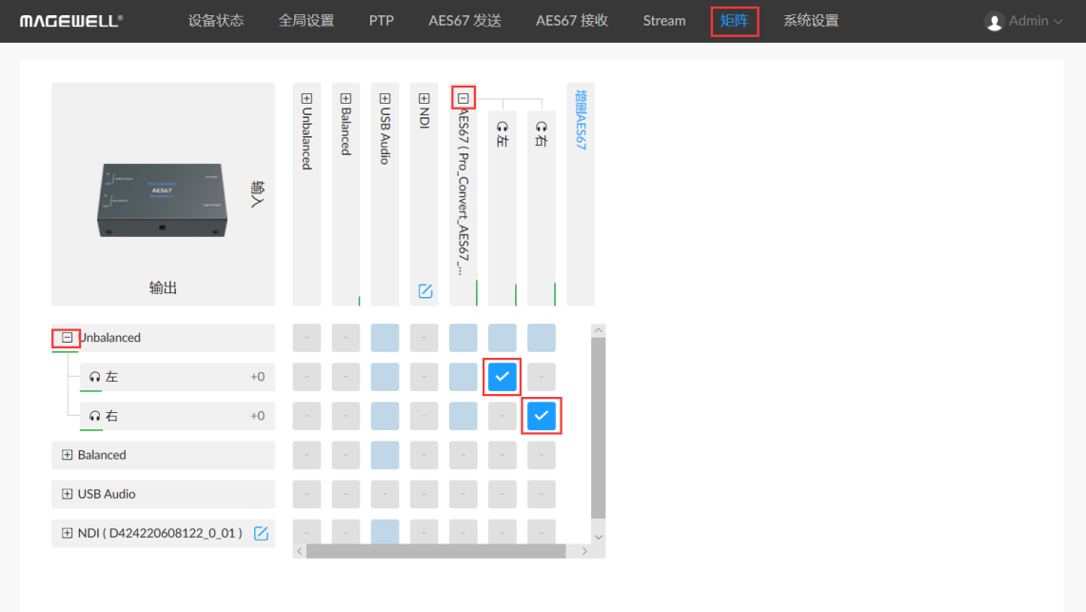Uncheck routing from AES67 右 to Unbalanced 右

click(542, 416)
